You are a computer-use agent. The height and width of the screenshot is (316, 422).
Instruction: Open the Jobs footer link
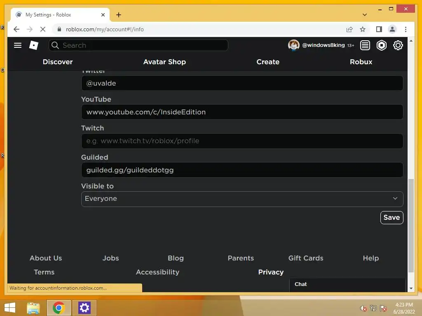point(110,258)
